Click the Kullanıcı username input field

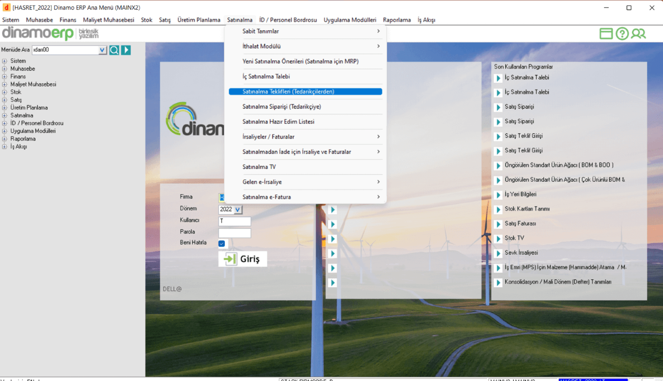pos(235,221)
